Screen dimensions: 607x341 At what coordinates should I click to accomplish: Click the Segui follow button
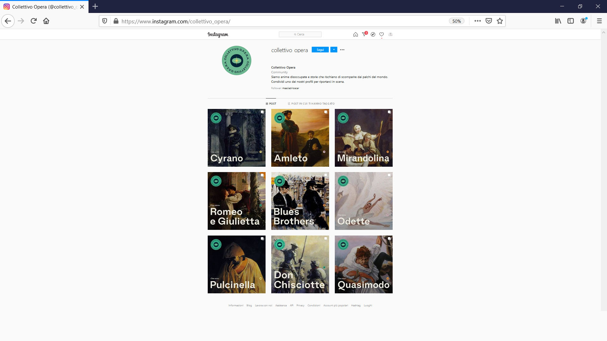click(x=320, y=50)
